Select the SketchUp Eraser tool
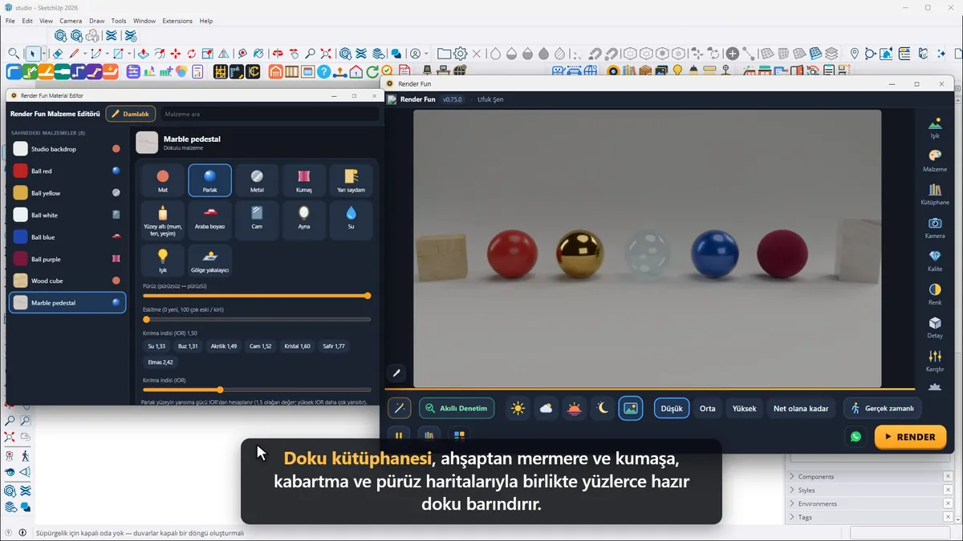 coord(58,54)
